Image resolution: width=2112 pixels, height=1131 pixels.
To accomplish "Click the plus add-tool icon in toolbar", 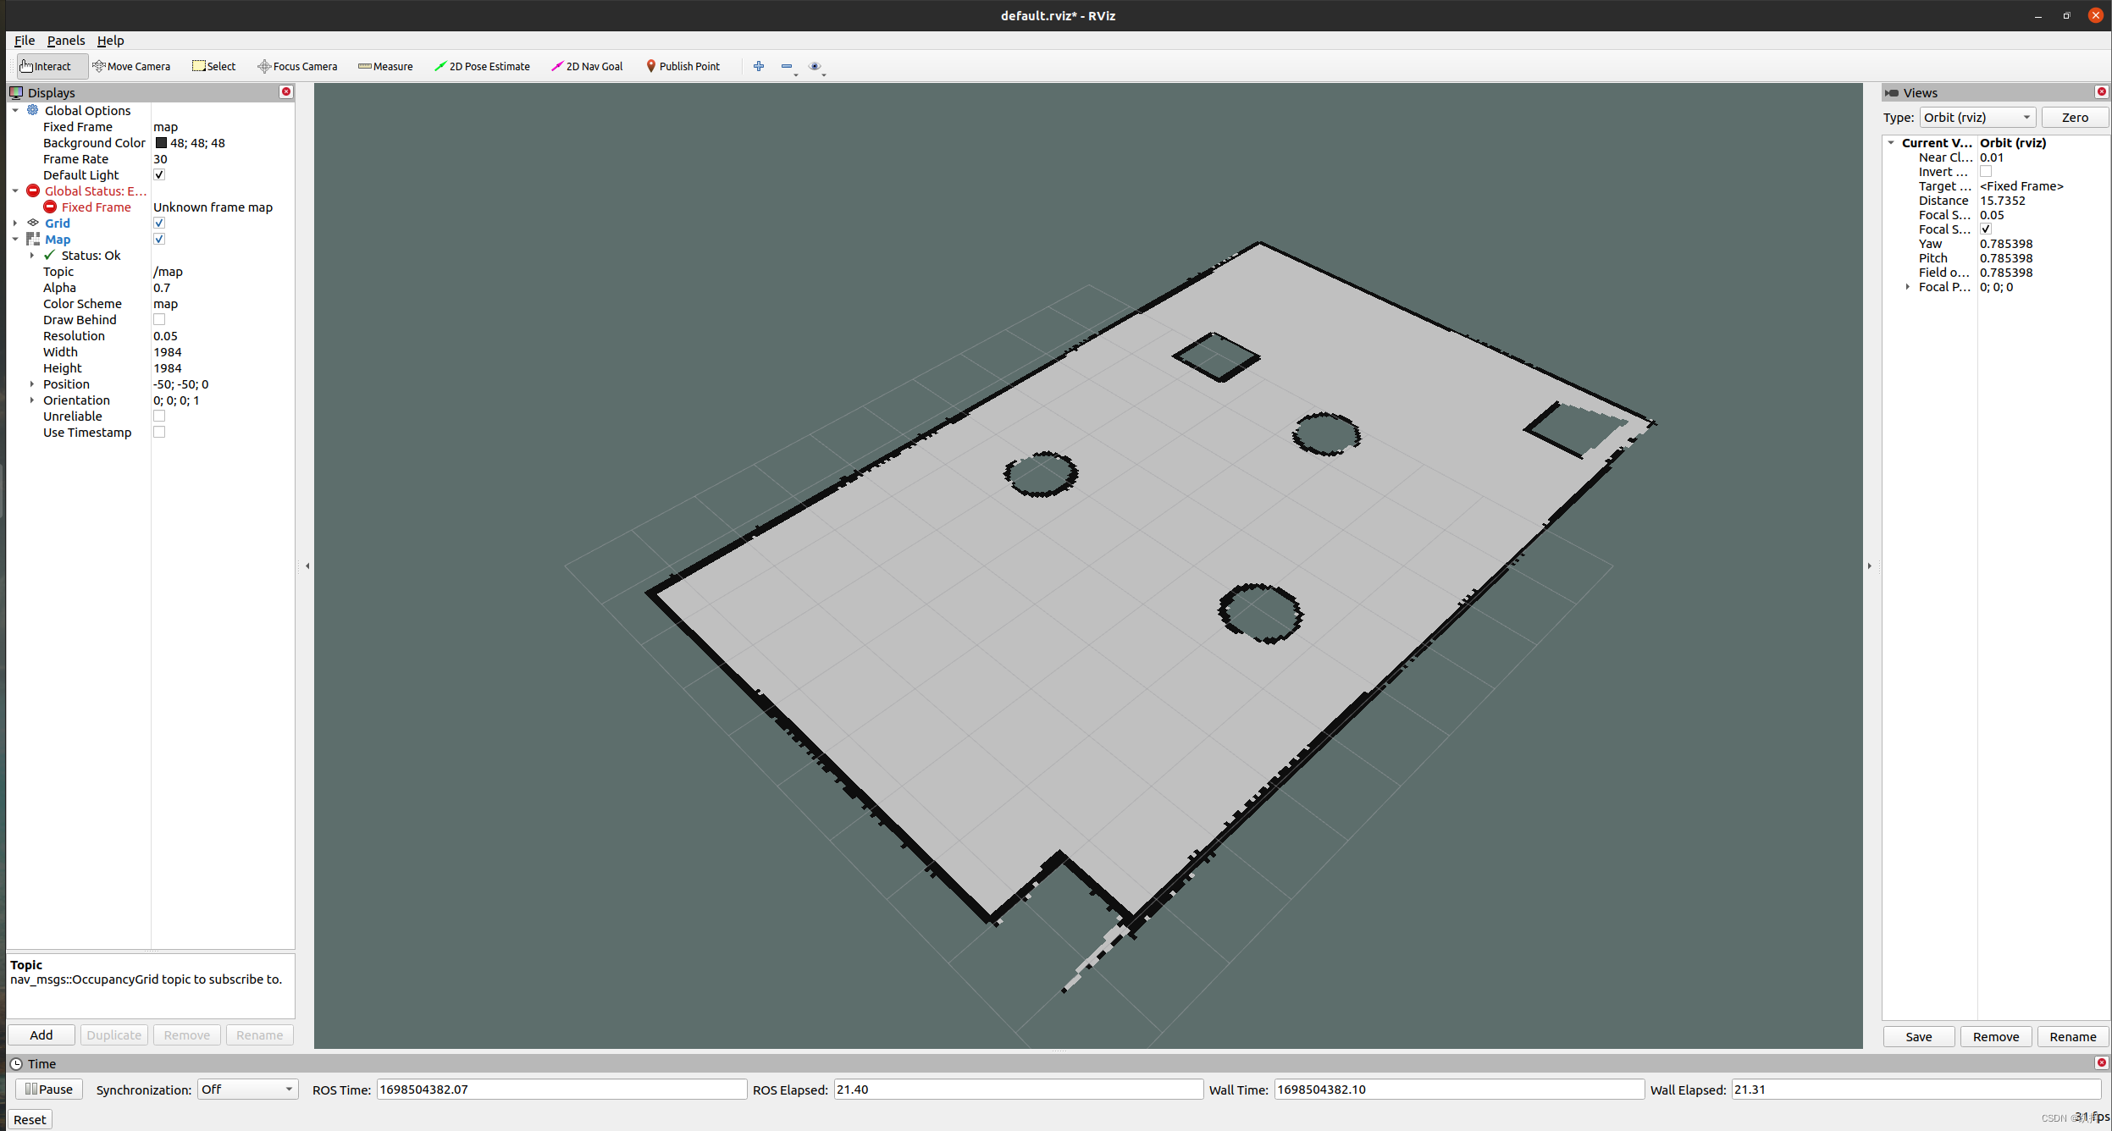I will (x=759, y=66).
